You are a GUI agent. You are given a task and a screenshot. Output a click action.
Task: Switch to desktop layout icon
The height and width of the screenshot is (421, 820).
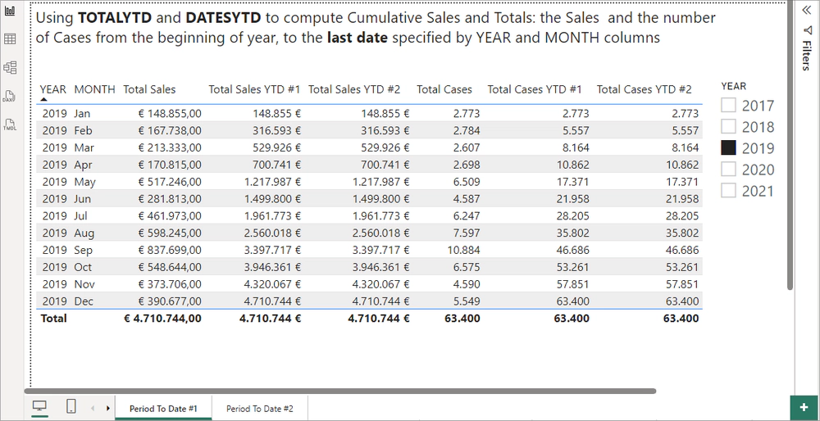pos(39,407)
